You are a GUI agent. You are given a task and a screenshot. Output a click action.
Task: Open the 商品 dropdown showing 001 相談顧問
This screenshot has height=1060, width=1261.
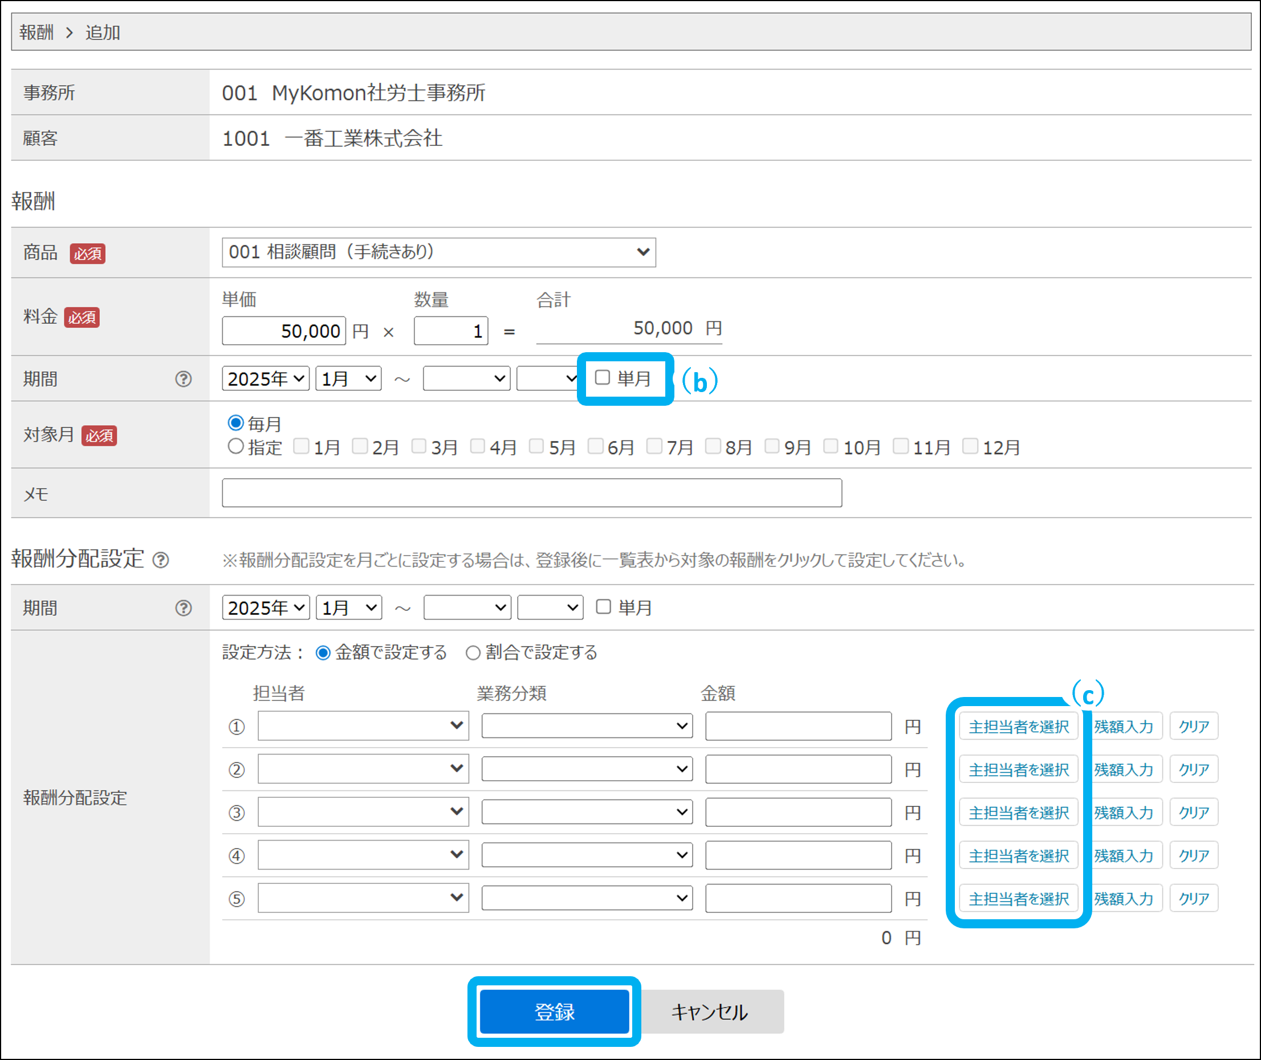tap(438, 252)
